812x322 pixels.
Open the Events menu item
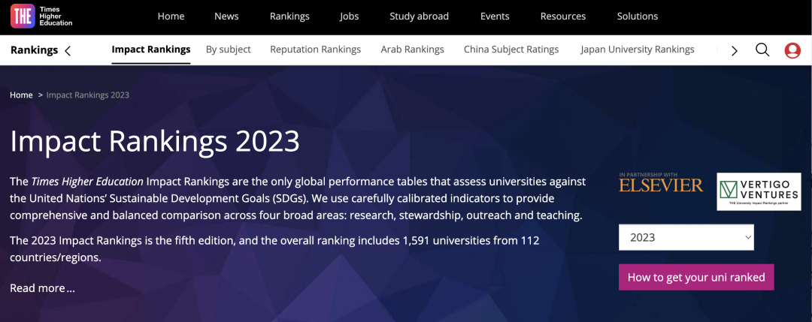coord(495,16)
